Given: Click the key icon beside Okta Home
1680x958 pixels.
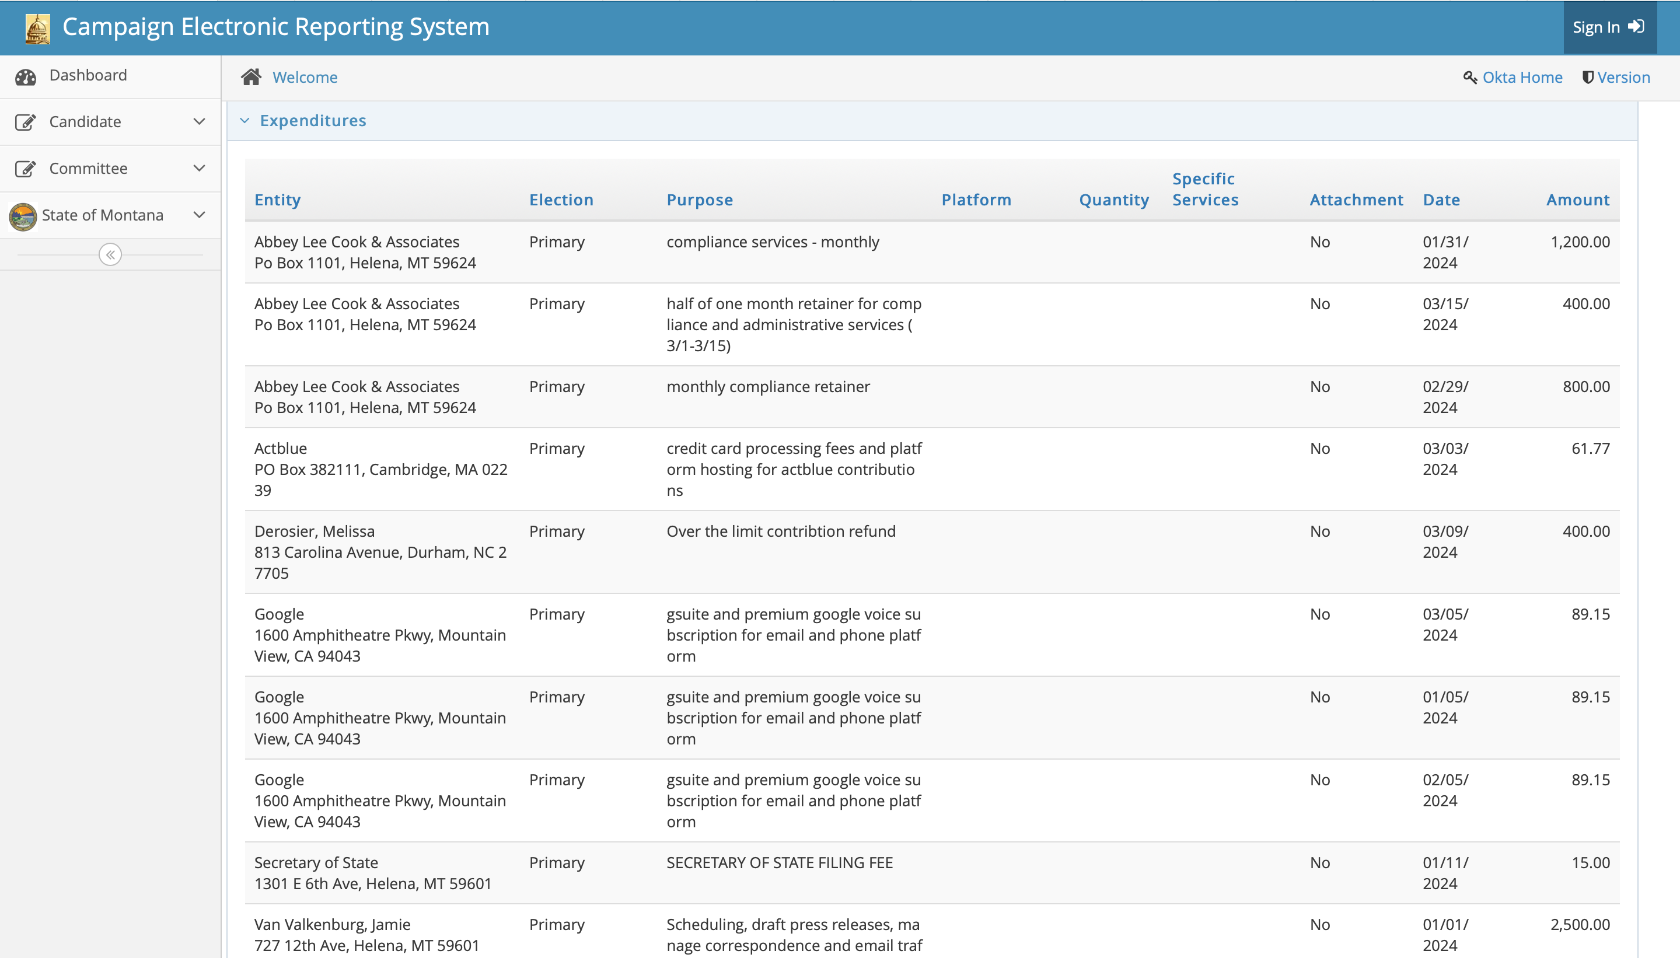Looking at the screenshot, I should [1469, 78].
